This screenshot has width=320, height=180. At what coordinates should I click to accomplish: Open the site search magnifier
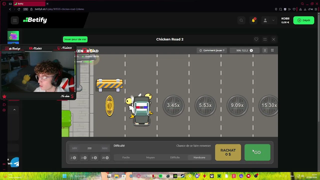241,20
